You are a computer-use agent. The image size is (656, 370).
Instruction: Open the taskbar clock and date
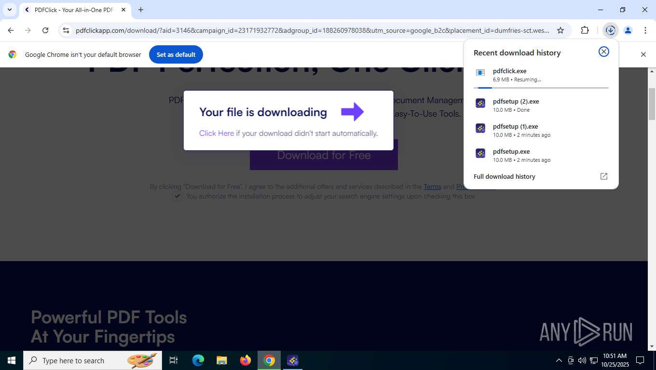(615, 360)
